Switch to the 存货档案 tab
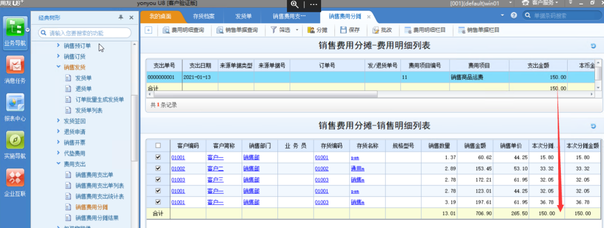Screen dimensions: 604x228 203,16
